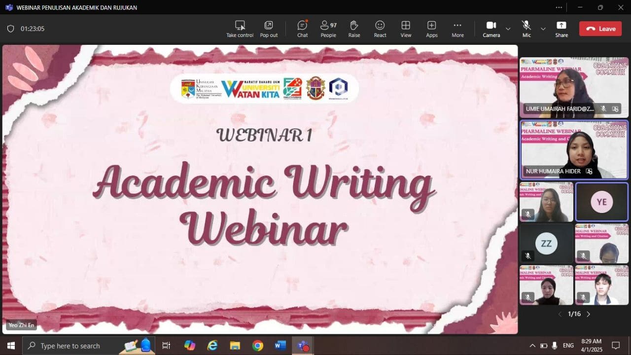The height and width of the screenshot is (355, 631).
Task: Change layout with the View button
Action: coord(406,29)
